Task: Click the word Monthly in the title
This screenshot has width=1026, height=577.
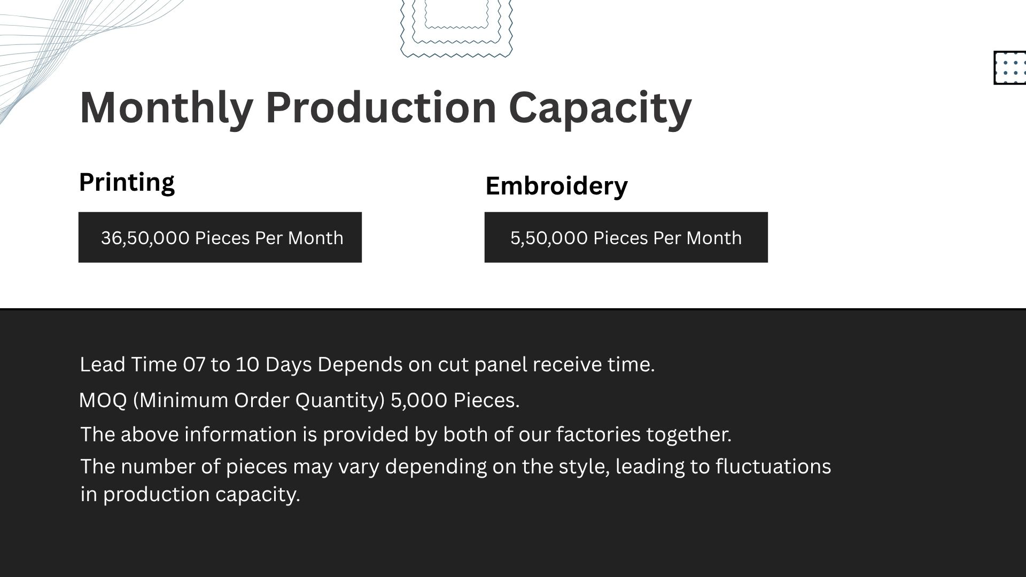Action: pyautogui.click(x=166, y=107)
